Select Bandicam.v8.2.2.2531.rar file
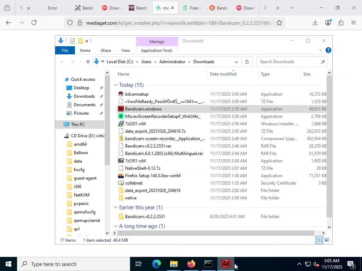The width and height of the screenshot is (362, 271). pos(148,146)
